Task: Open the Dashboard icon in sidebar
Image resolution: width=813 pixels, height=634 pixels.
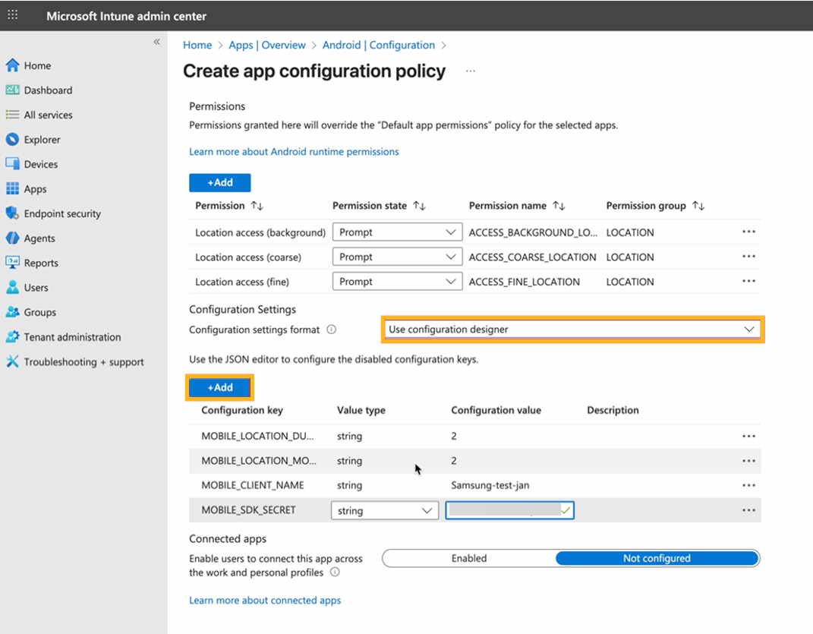Action: click(x=12, y=90)
